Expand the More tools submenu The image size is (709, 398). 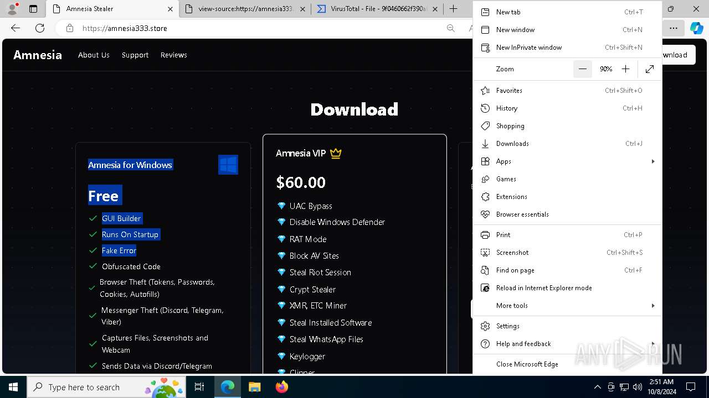click(567, 306)
